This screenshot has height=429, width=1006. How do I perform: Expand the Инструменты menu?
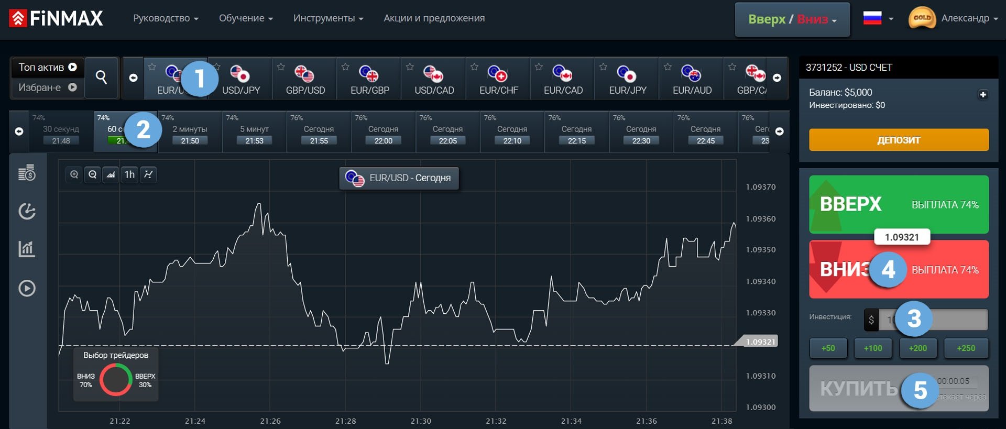328,18
